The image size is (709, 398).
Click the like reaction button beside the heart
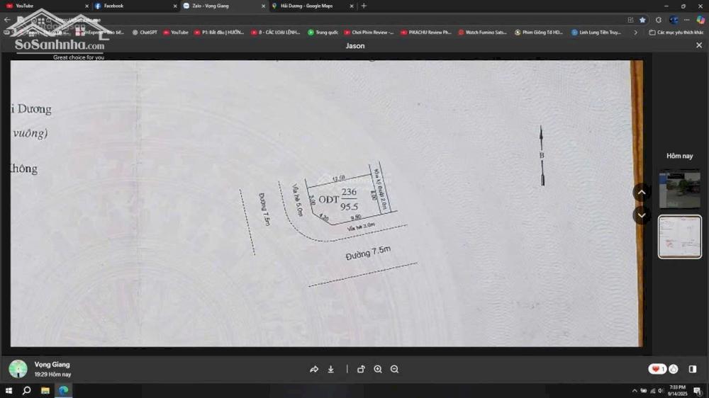674,369
